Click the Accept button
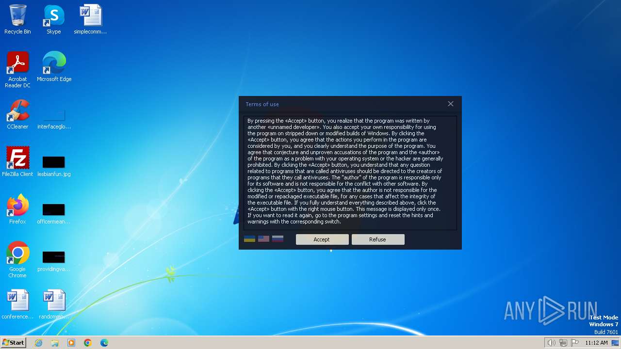Viewport: 621px width, 349px height. pos(322,239)
